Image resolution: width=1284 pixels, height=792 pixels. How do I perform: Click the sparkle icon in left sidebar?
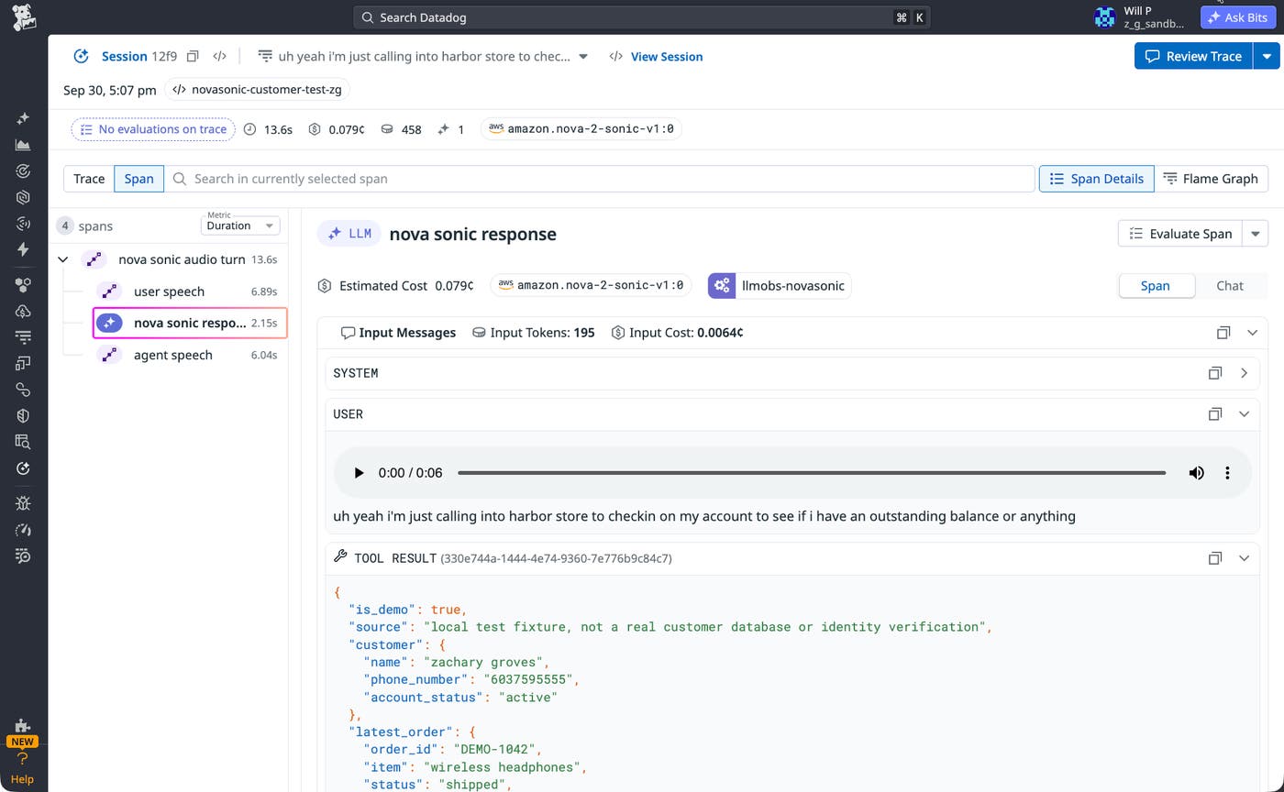(x=23, y=118)
